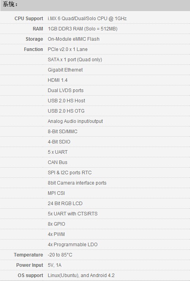Select the CPU Support label
Image resolution: width=190 pixels, height=281 pixels.
point(29,19)
